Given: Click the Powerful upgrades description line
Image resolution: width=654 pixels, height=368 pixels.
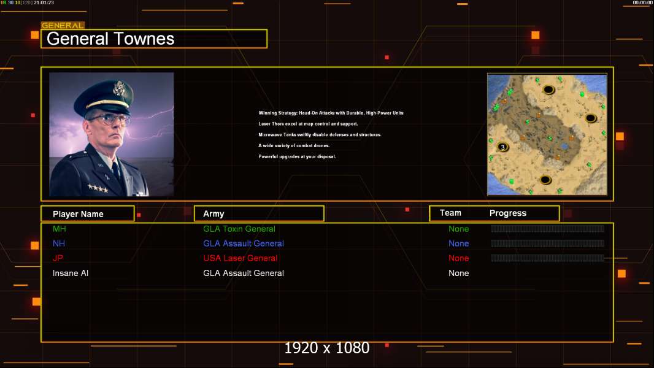Looking at the screenshot, I should (x=297, y=156).
